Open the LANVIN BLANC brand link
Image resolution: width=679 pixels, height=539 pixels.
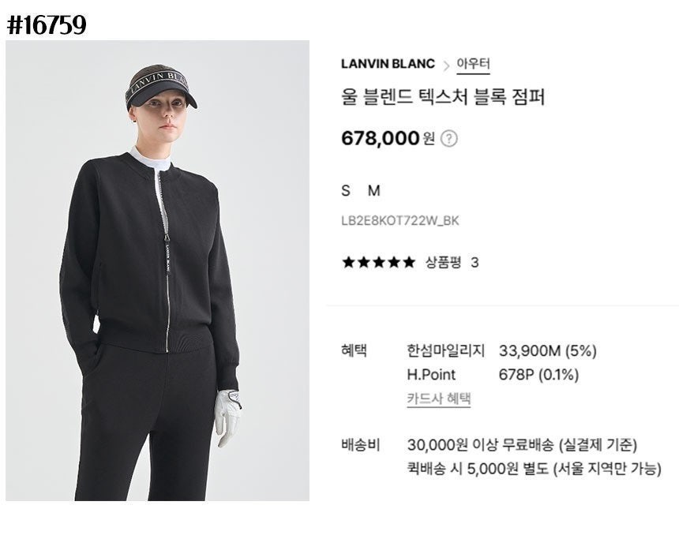tap(388, 64)
